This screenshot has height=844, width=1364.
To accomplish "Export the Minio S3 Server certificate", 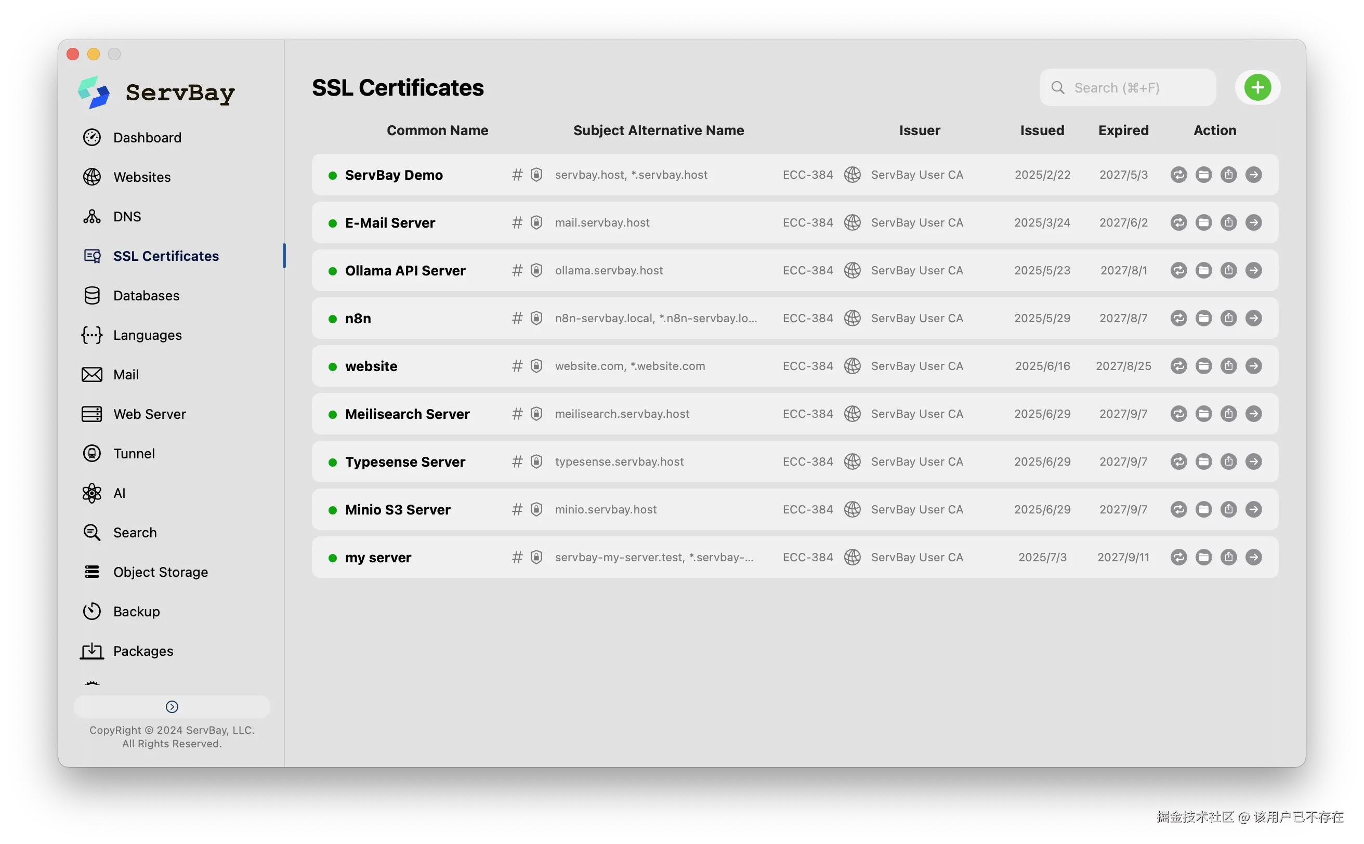I will coord(1228,509).
